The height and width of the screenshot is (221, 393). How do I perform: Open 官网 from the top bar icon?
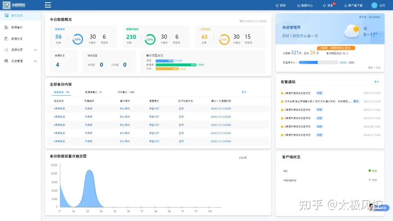click(x=277, y=5)
